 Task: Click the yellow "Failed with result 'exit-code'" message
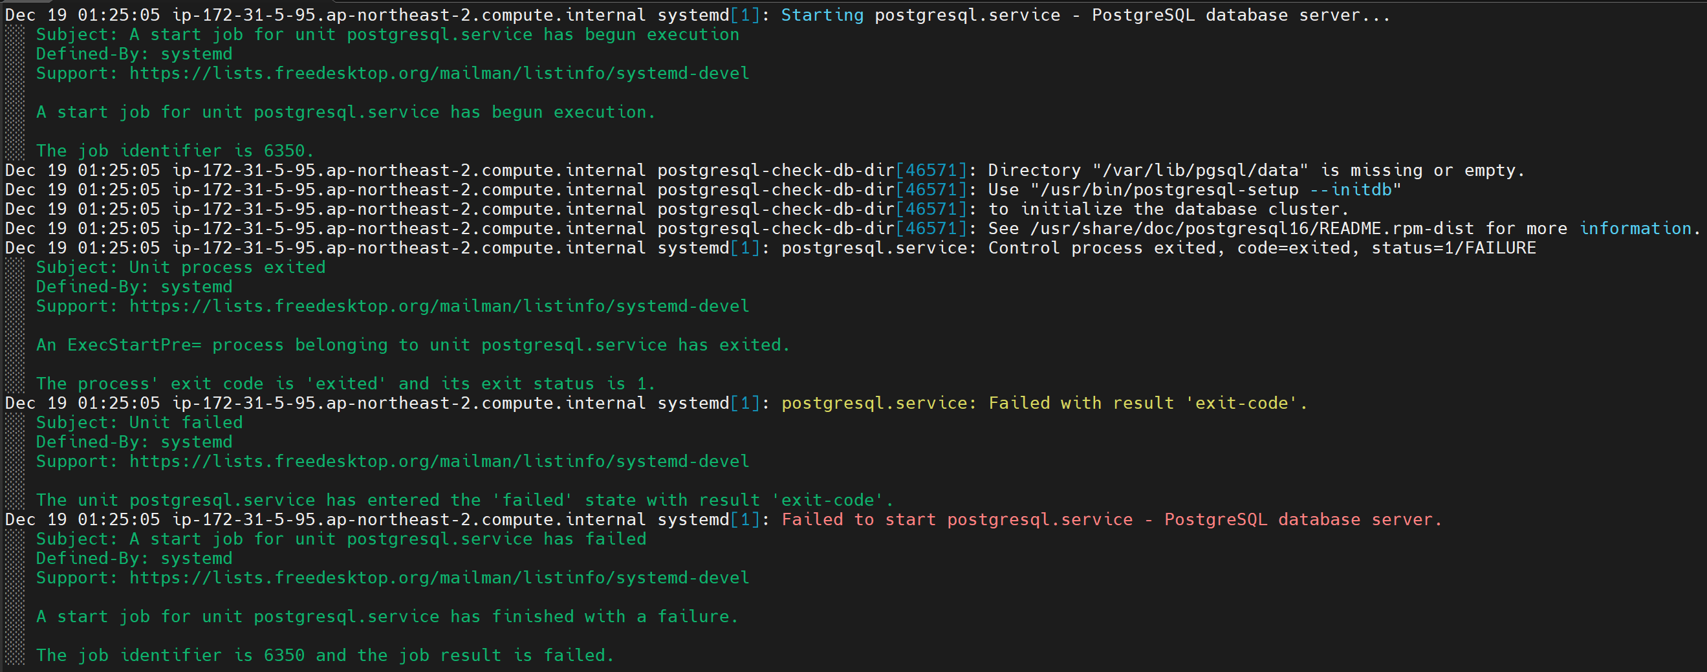[x=1147, y=403]
